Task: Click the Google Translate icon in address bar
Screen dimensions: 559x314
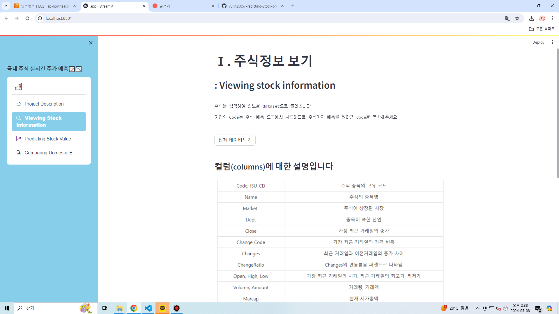Action: click(508, 18)
